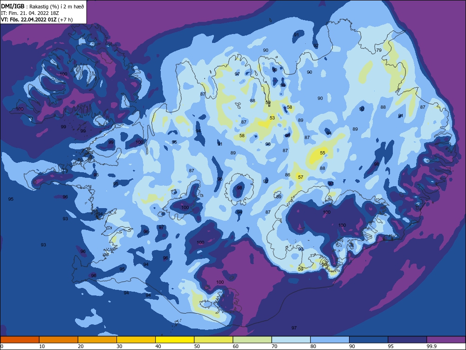Select the purple above-99.9 legend swatch

point(446,340)
